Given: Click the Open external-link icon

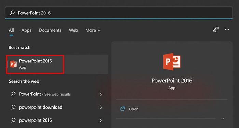Looking at the screenshot, I should [122, 109].
